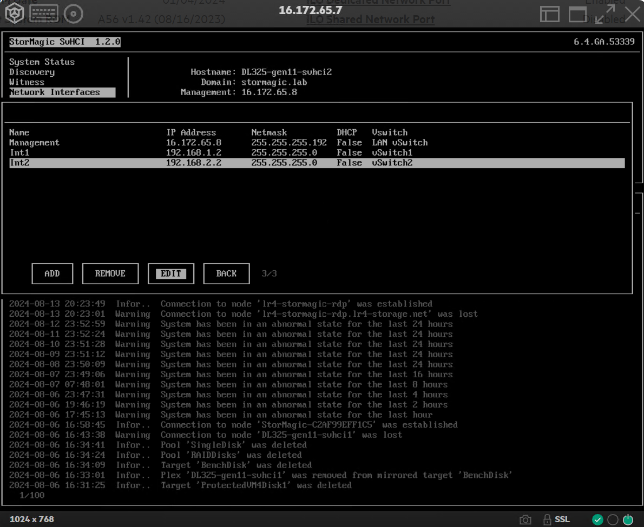Select System Status in the menu

42,62
